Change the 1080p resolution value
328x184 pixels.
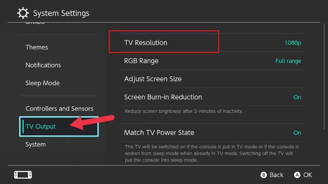pyautogui.click(x=293, y=42)
